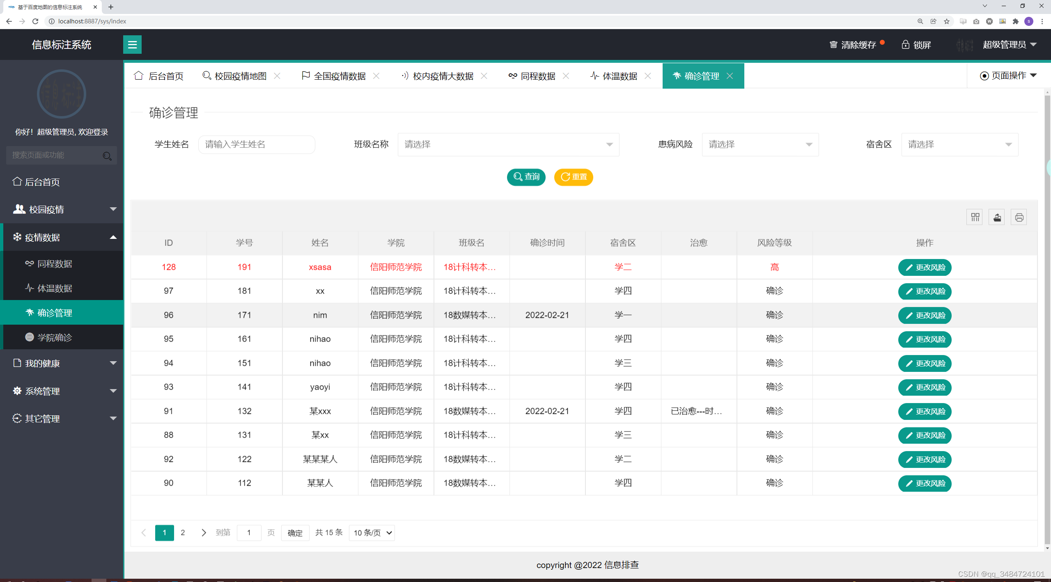The height and width of the screenshot is (582, 1051).
Task: Close the 体温数据 tab
Action: [x=648, y=76]
